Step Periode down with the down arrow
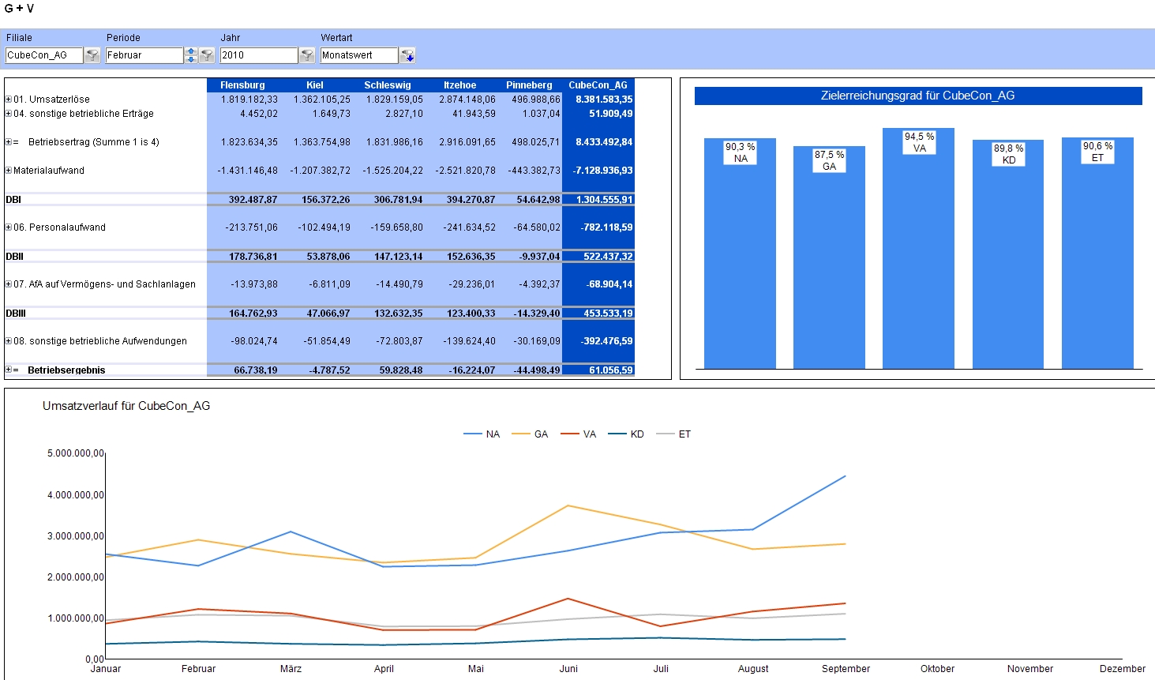 pos(190,59)
